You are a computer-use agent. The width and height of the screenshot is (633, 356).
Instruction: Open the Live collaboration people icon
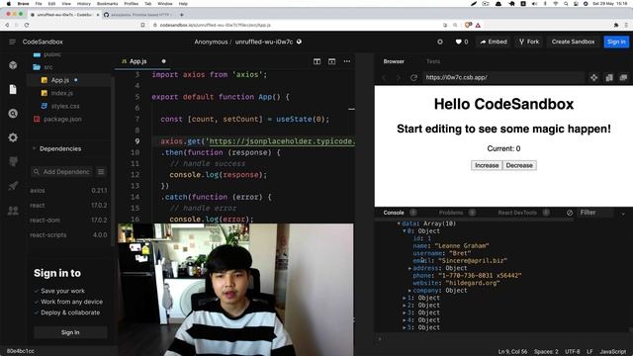[x=13, y=211]
